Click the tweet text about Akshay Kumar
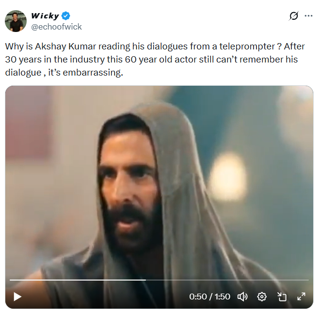 151,60
